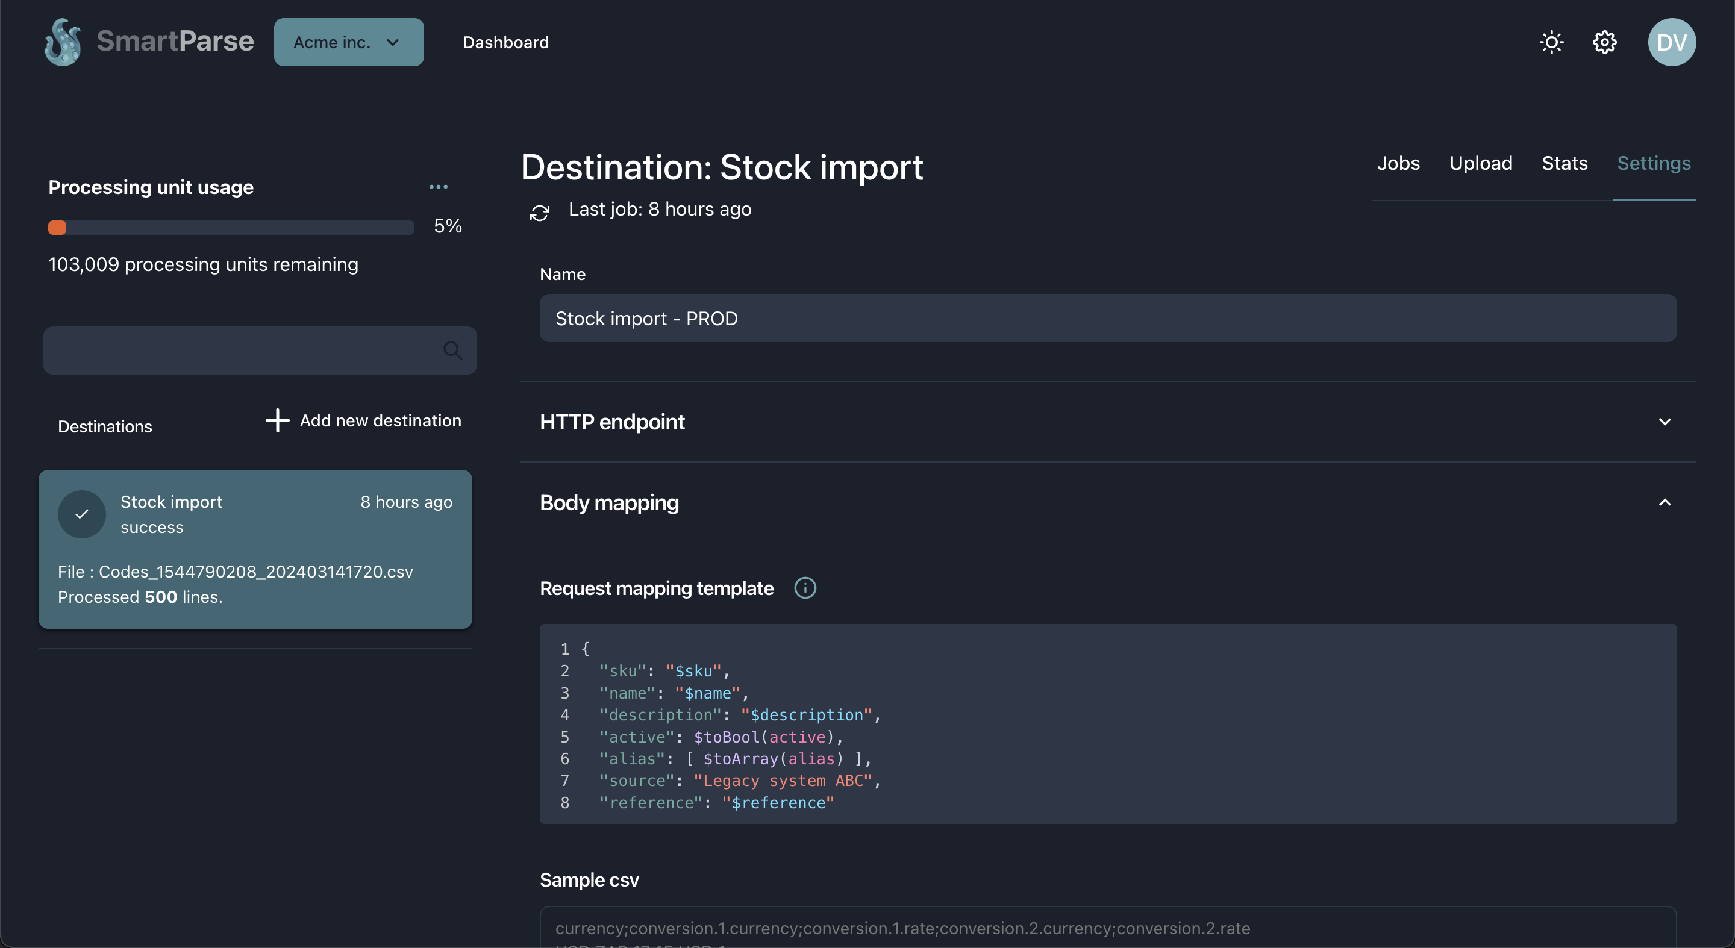Switch to the Jobs tab

tap(1398, 163)
